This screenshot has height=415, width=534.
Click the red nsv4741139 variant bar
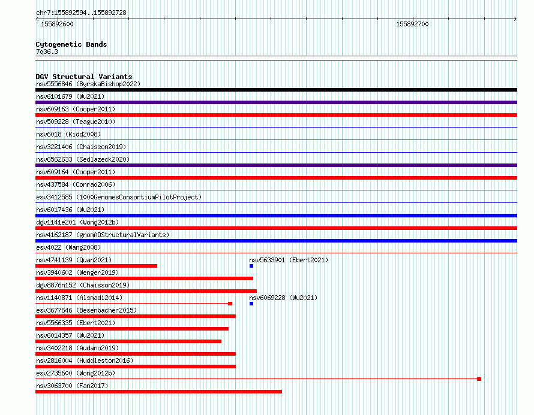point(97,266)
